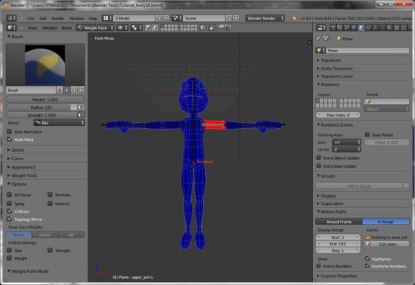Disable the Multi-Paint checkbox
The width and height of the screenshot is (415, 285).
point(10,139)
